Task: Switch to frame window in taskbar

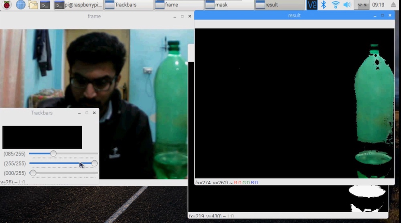Action: tap(179, 5)
